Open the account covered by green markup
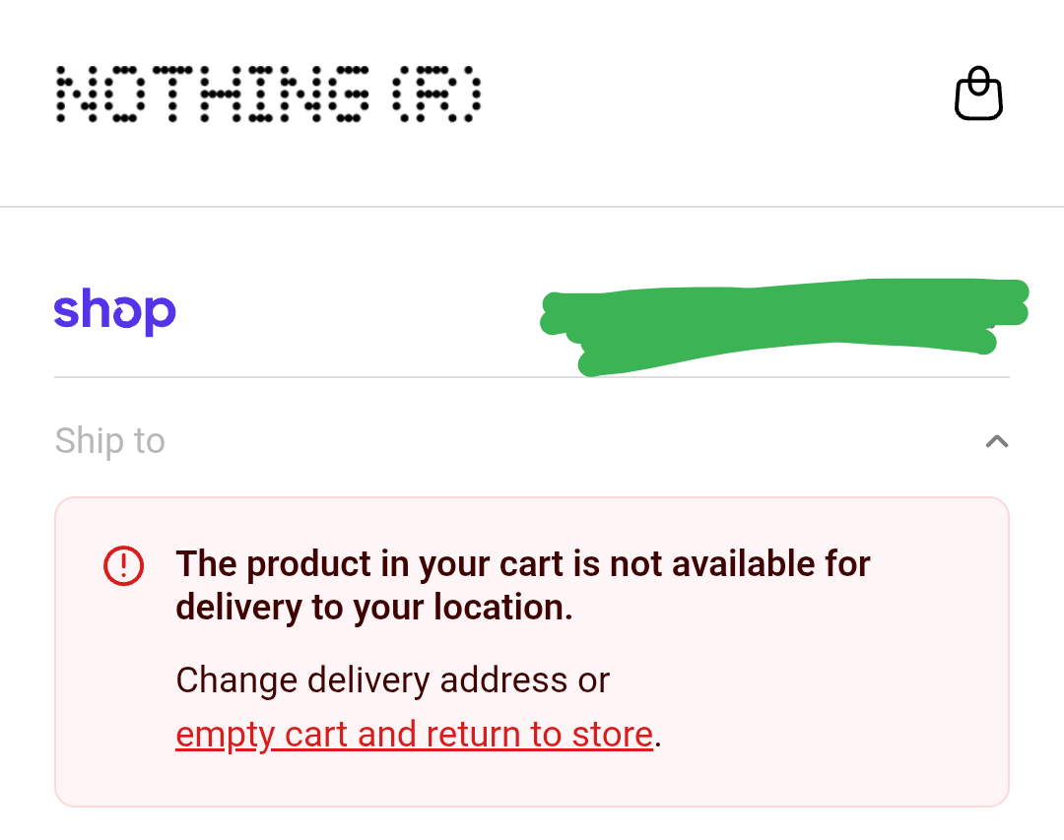The image size is (1064, 840). (x=783, y=325)
